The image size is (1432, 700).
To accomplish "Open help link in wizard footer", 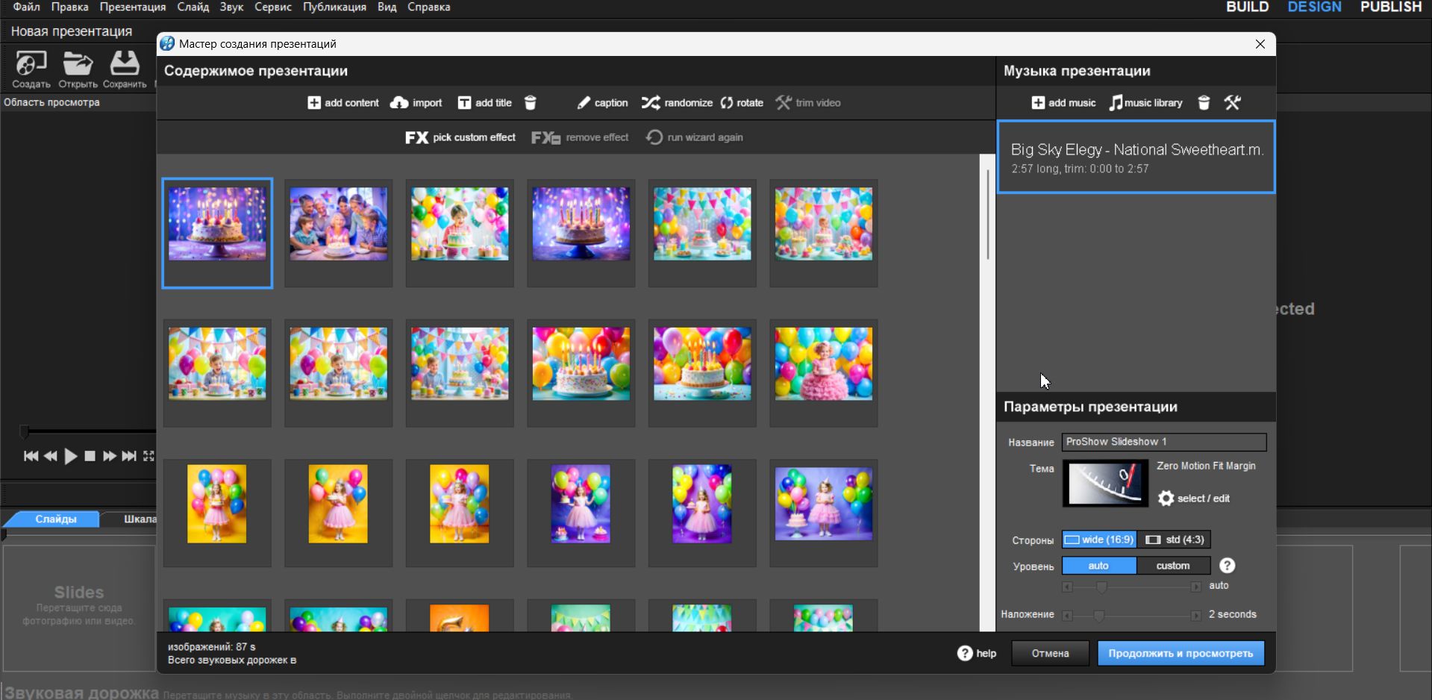I will pyautogui.click(x=977, y=653).
